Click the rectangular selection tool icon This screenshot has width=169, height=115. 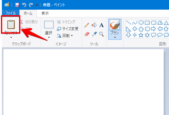coord(49,25)
